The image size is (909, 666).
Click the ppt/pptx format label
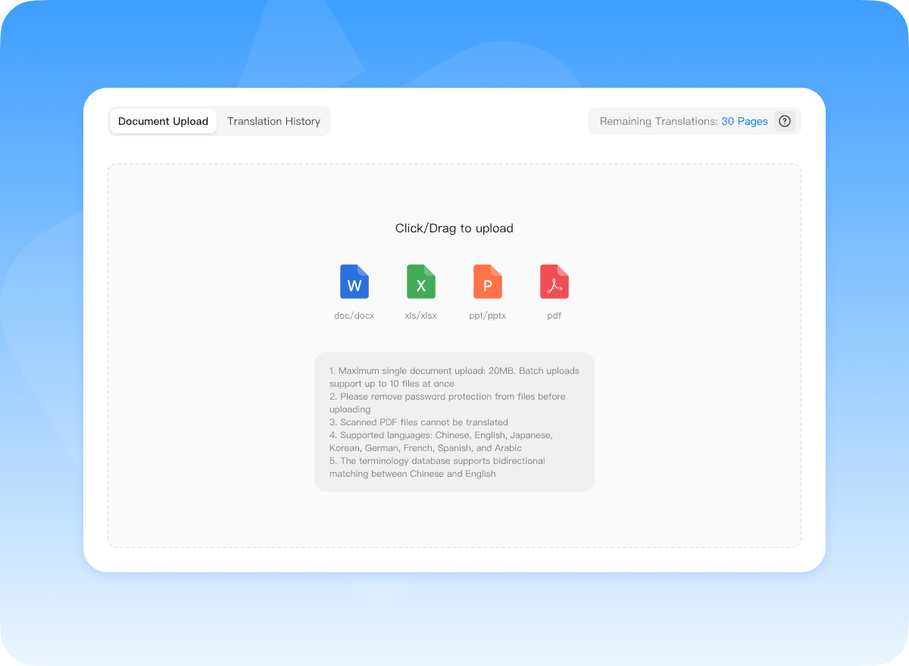tap(487, 316)
